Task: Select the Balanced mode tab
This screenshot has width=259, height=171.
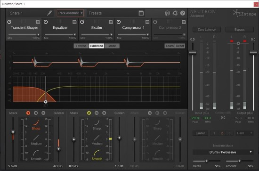Action: pos(97,46)
